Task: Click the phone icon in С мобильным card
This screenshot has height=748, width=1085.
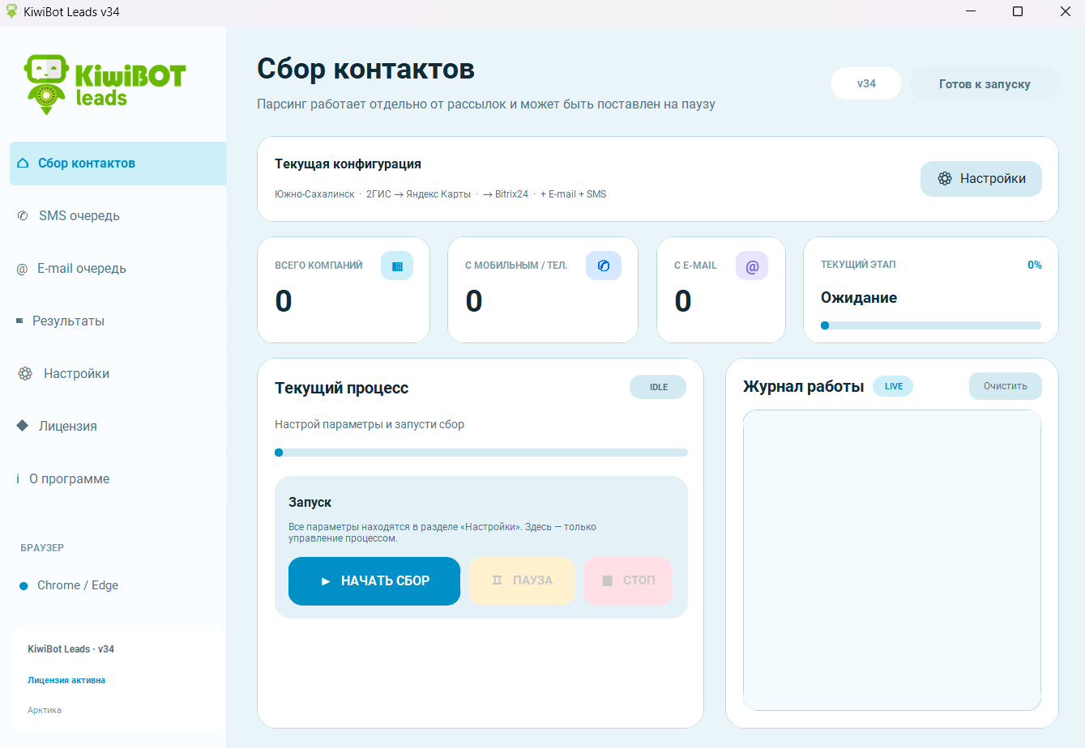Action: pyautogui.click(x=604, y=266)
